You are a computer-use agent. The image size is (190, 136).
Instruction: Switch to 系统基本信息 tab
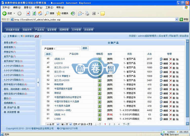click(12, 30)
